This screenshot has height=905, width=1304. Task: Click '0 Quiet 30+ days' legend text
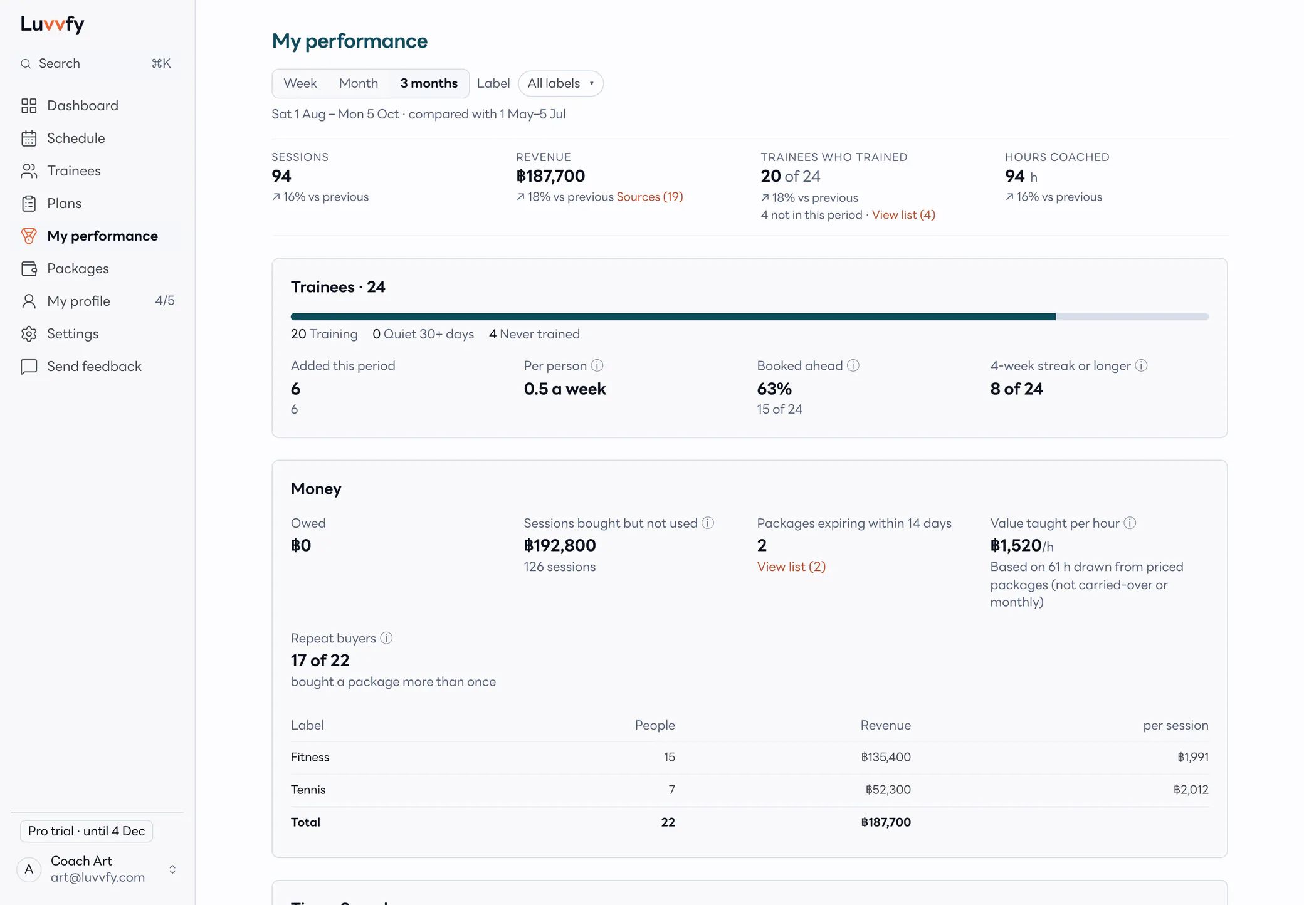[x=423, y=334]
